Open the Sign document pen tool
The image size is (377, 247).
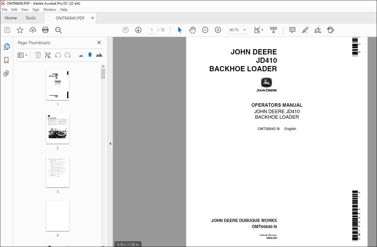point(318,30)
